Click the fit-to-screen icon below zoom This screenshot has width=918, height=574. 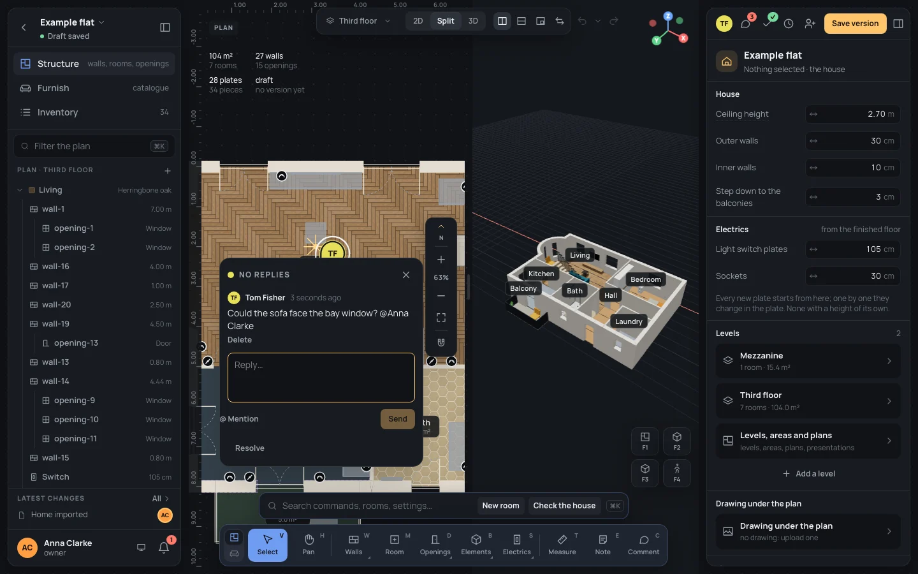coord(441,318)
